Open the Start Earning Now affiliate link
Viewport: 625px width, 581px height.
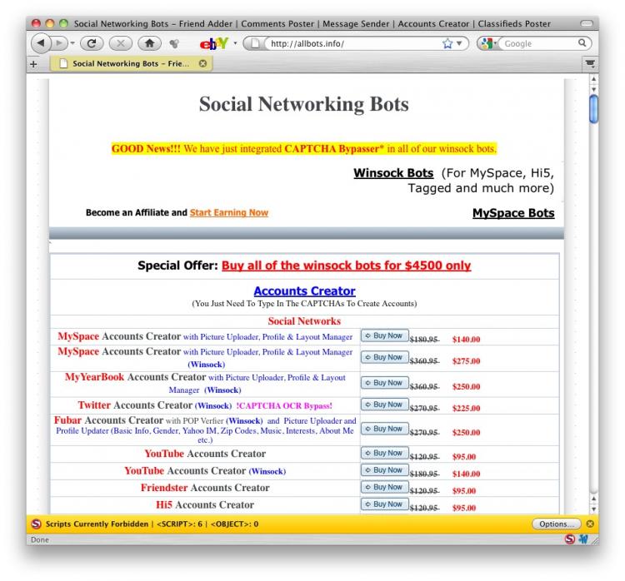228,213
